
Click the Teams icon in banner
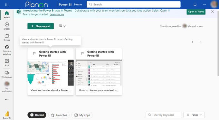pyautogui.click(x=19, y=12)
